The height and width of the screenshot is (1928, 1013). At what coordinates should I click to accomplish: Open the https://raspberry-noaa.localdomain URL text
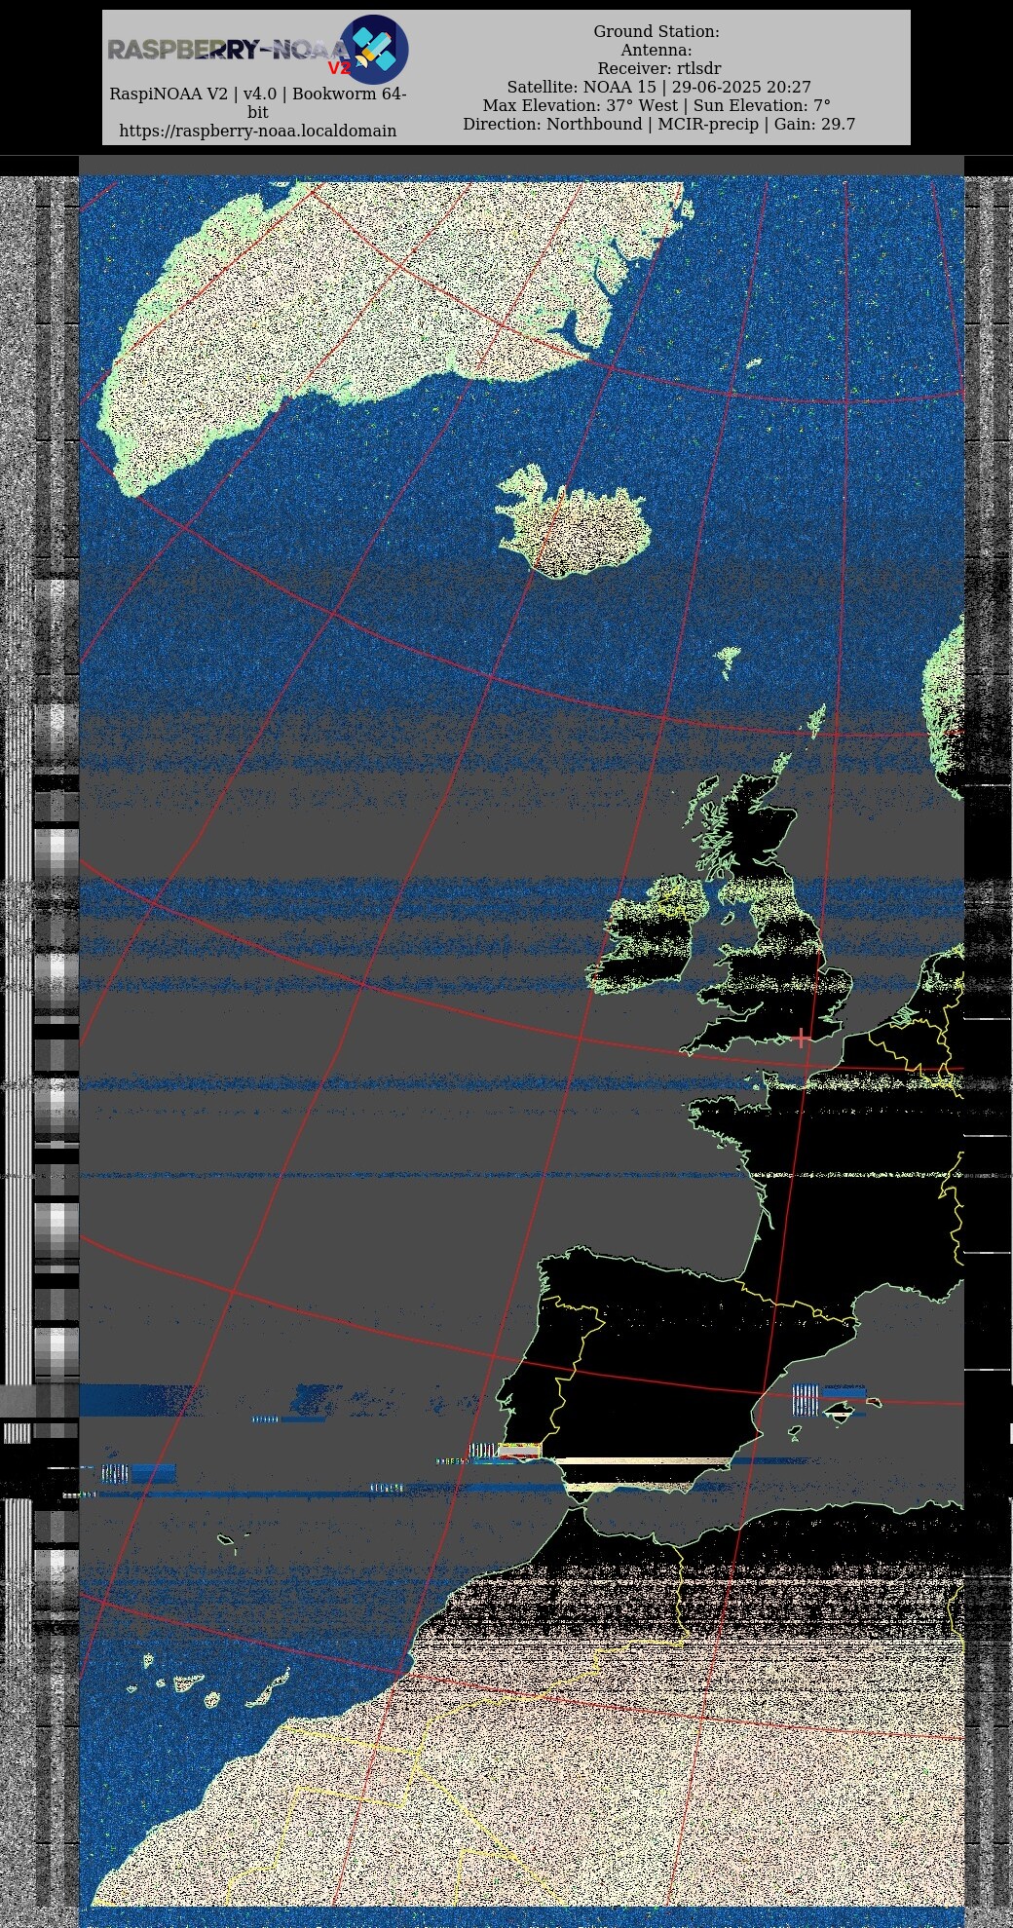point(258,131)
